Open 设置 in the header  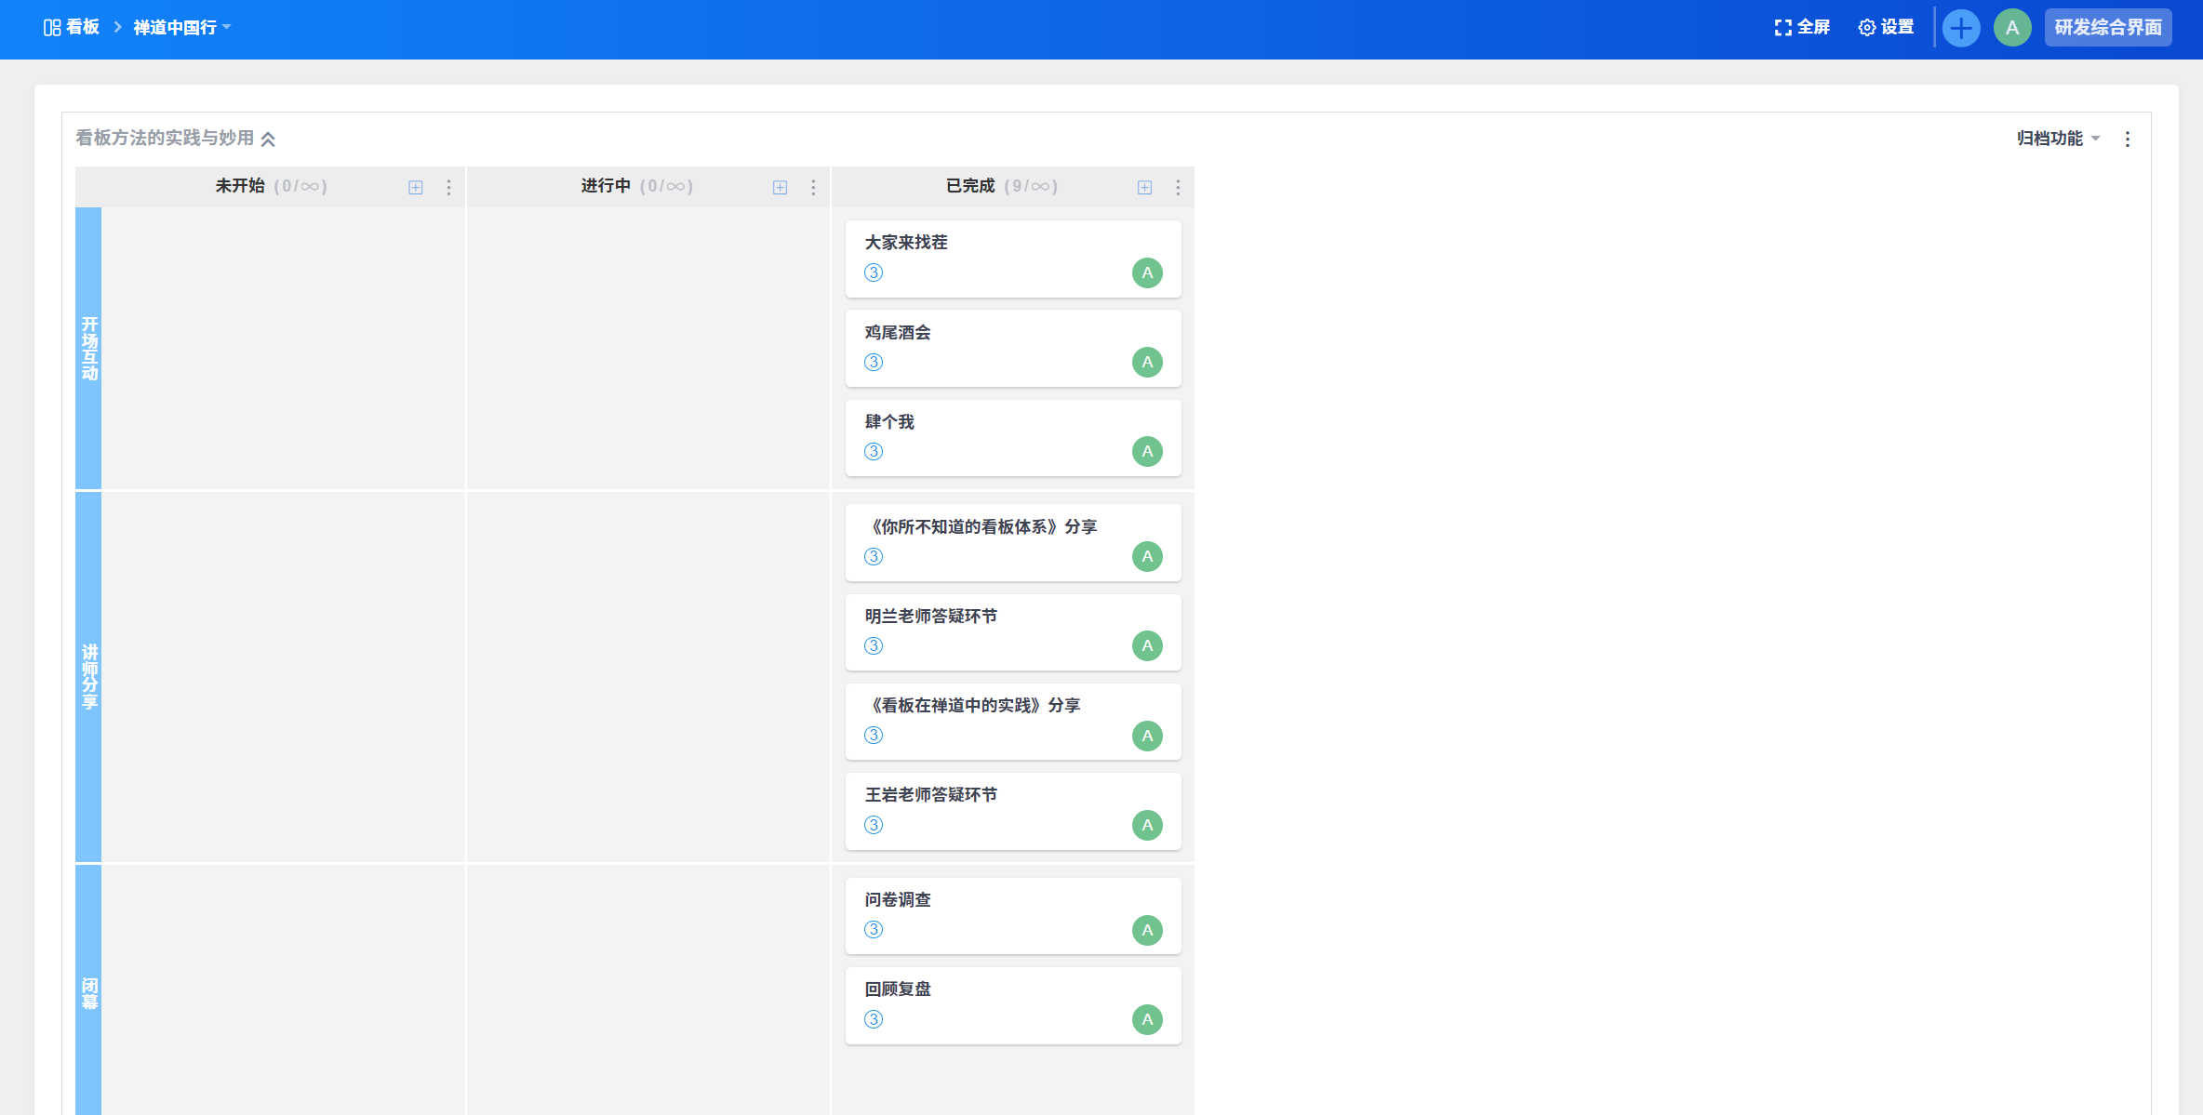[x=1887, y=28]
